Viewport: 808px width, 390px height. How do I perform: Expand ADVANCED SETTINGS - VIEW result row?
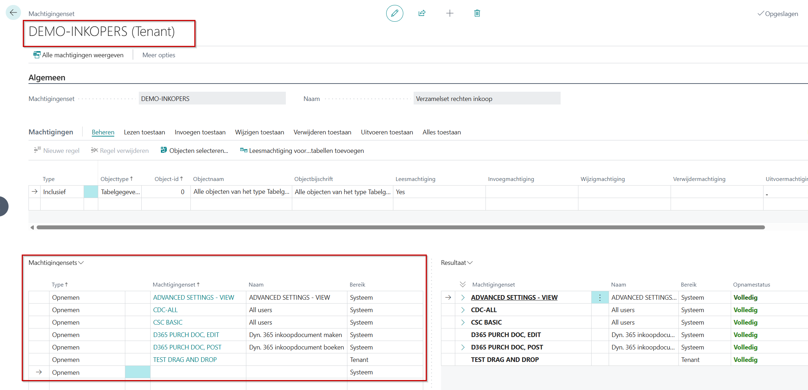tap(463, 298)
